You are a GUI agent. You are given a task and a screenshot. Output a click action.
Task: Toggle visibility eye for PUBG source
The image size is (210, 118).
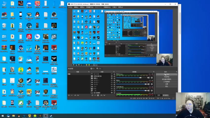112,87
